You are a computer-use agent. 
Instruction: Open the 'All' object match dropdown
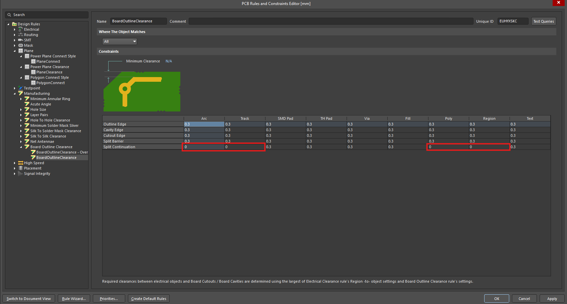[120, 41]
